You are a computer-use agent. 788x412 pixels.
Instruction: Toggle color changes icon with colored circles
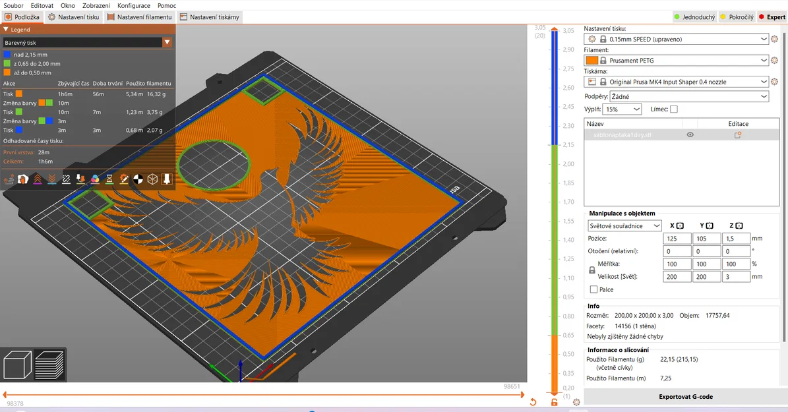point(95,179)
